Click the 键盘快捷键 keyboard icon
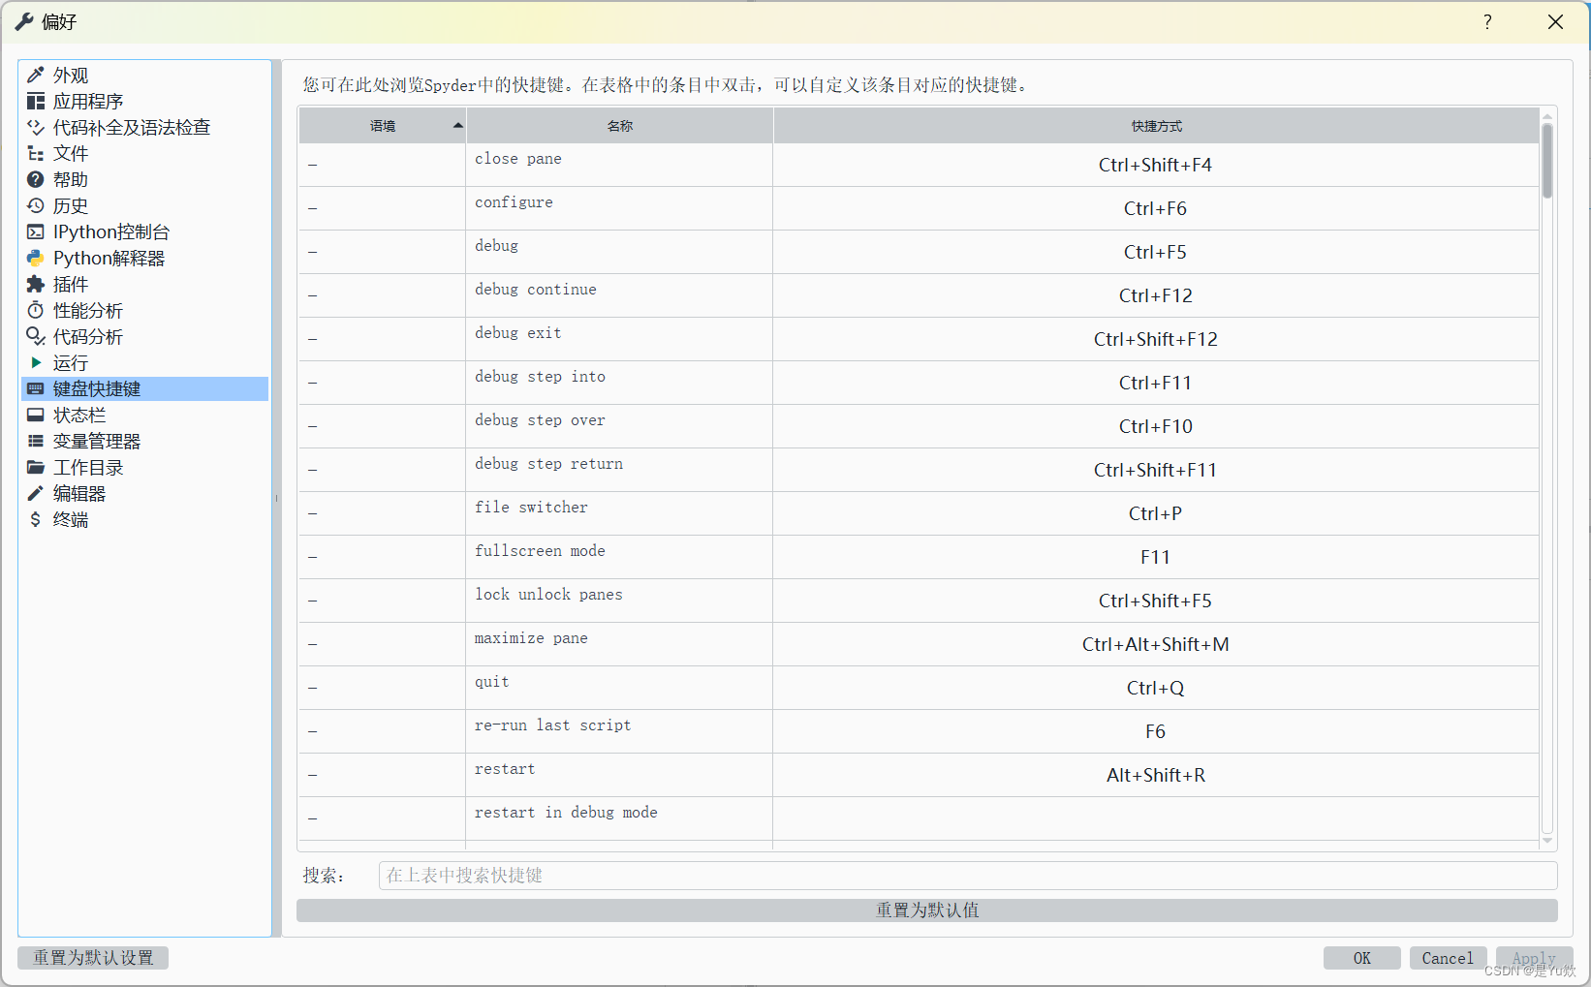Image resolution: width=1591 pixels, height=987 pixels. pyautogui.click(x=36, y=388)
